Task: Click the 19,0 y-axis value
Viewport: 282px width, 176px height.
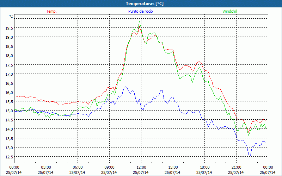Action: 10,37
